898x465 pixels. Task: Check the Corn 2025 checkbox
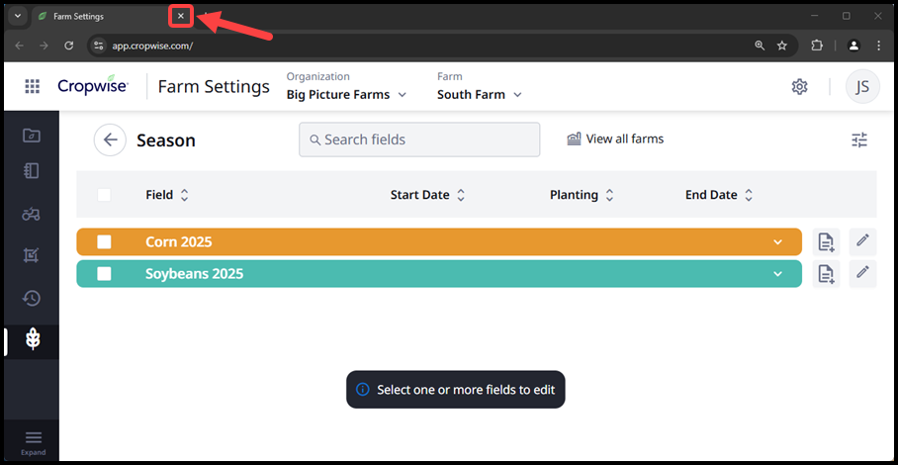tap(104, 242)
